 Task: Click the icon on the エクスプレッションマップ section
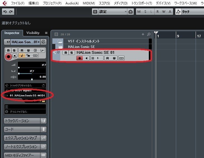43,138
